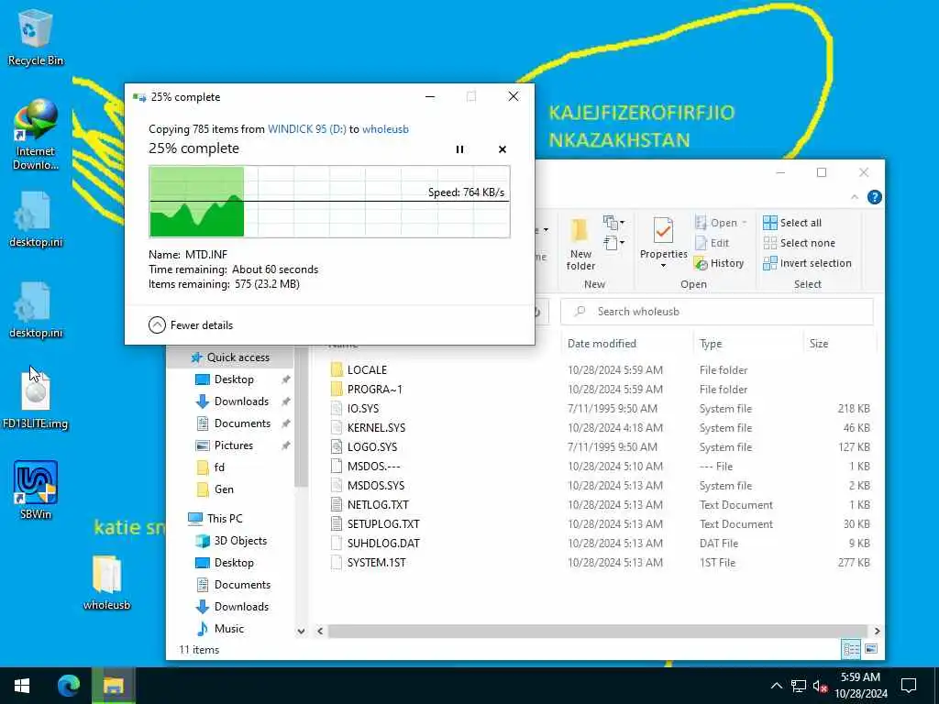
Task: Click the Search wholeusb field
Action: coord(716,312)
